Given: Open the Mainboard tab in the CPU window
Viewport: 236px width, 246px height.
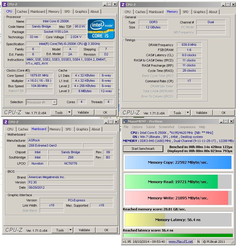Looking at the screenshot, I should coord(38,12).
